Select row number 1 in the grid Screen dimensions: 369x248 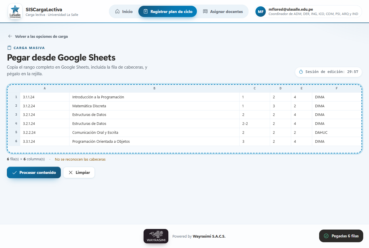tap(14, 97)
